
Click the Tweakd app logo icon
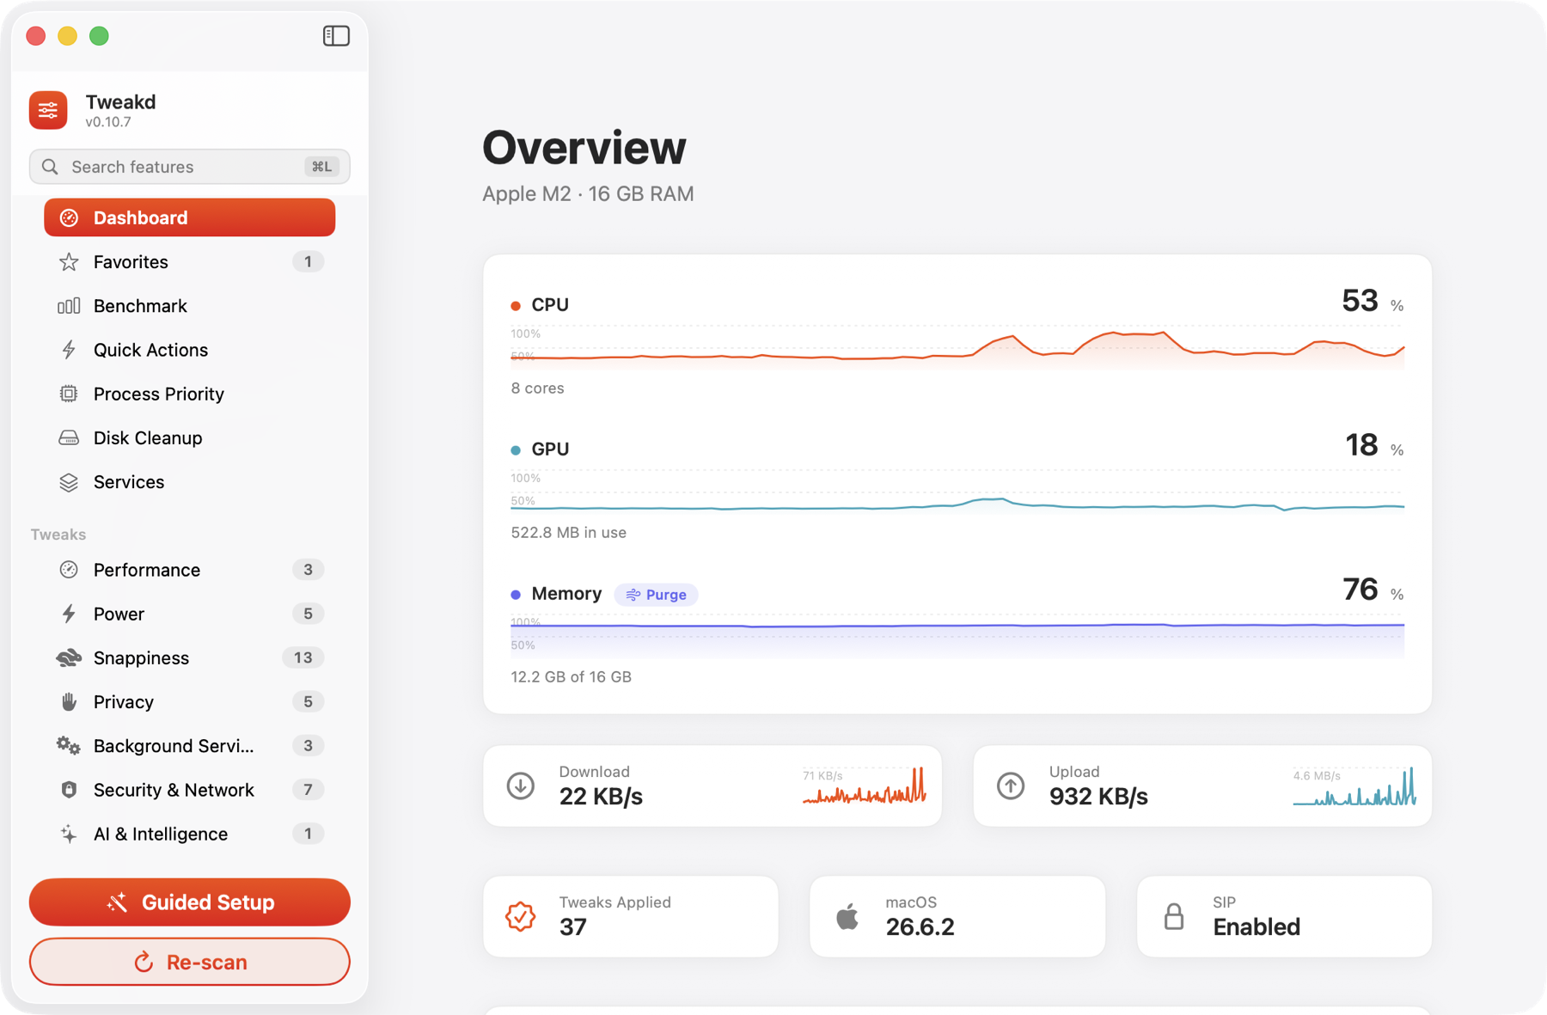(x=48, y=110)
